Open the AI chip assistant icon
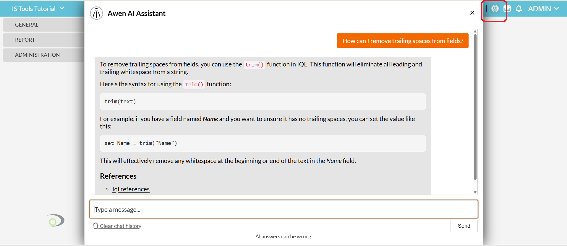 495,9
